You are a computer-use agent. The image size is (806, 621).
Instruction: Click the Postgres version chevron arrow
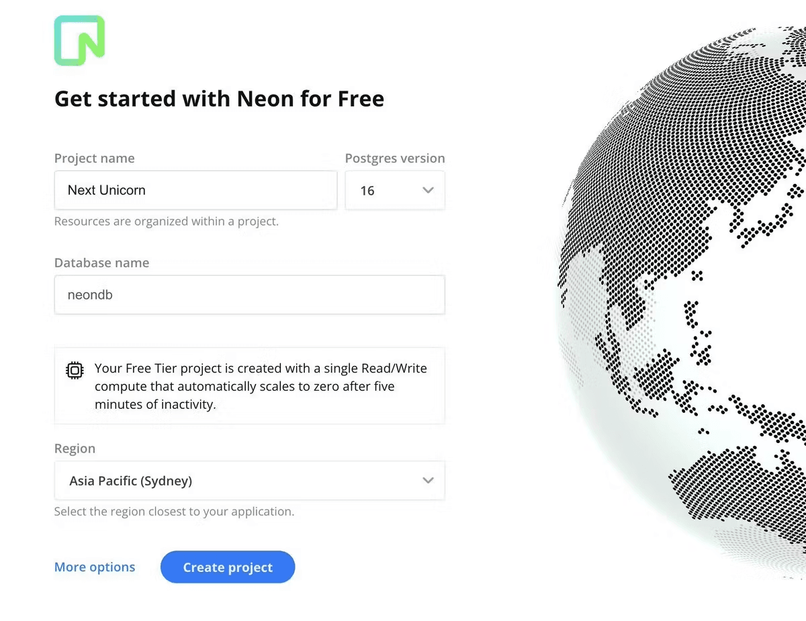[428, 190]
